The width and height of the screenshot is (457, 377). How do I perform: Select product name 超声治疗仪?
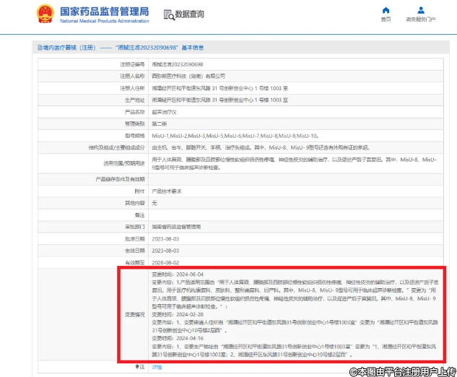coord(165,112)
